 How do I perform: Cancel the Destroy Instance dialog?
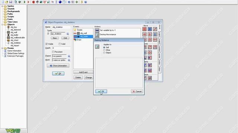click(137, 91)
